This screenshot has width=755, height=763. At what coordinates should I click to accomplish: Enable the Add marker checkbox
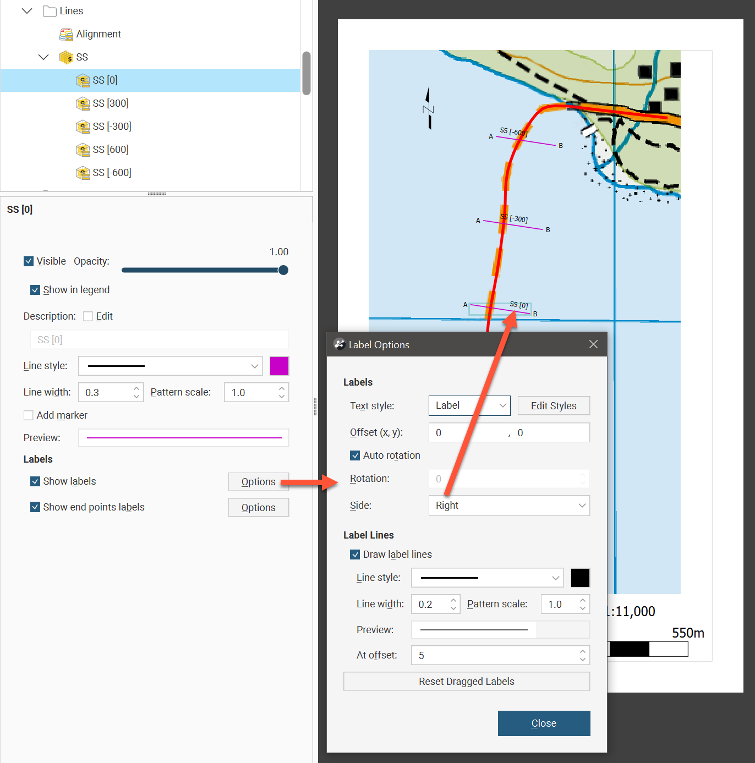click(x=29, y=415)
